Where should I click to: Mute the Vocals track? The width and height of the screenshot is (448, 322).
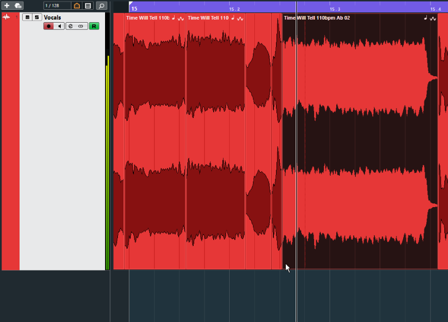click(27, 18)
